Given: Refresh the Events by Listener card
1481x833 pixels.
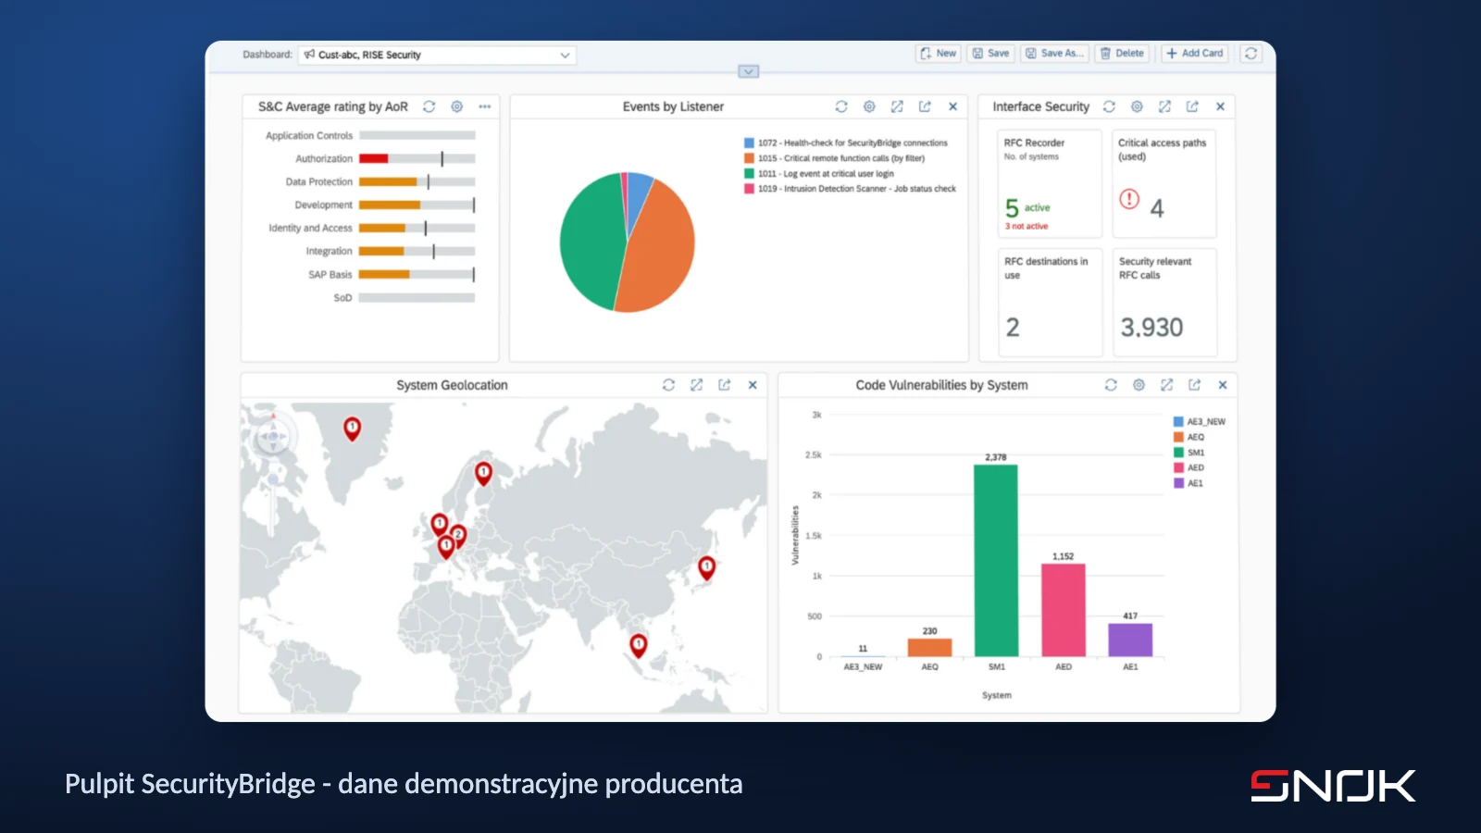Looking at the screenshot, I should (841, 106).
